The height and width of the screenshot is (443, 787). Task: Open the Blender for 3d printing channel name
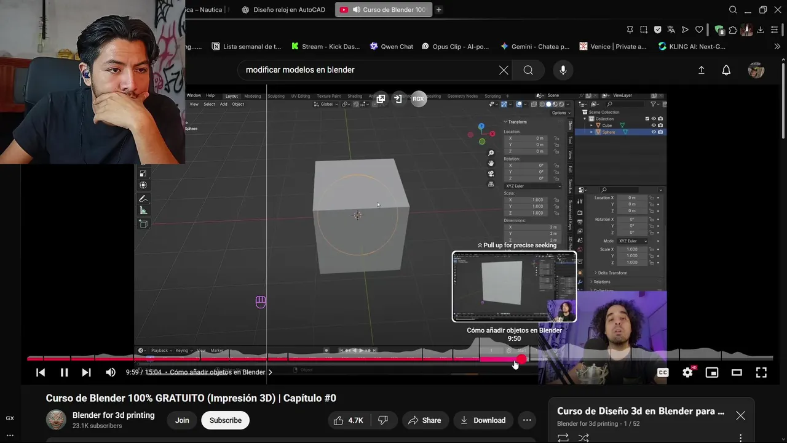click(114, 415)
